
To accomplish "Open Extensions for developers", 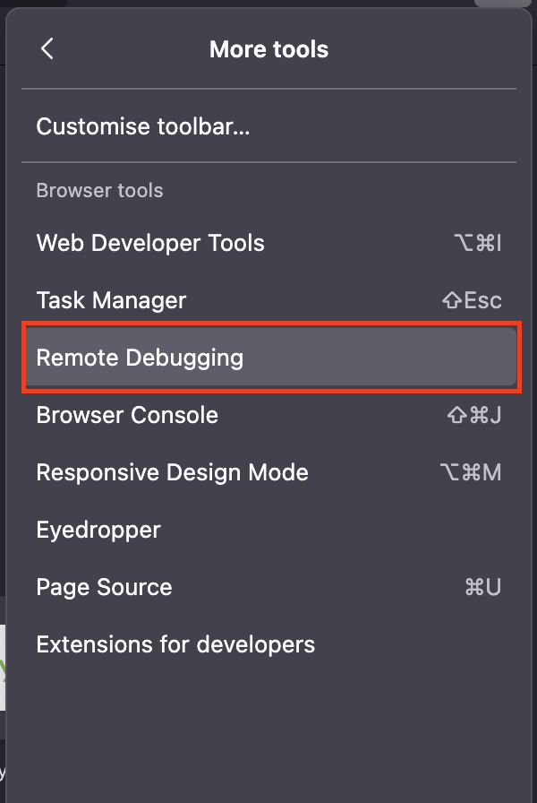I will 175,644.
